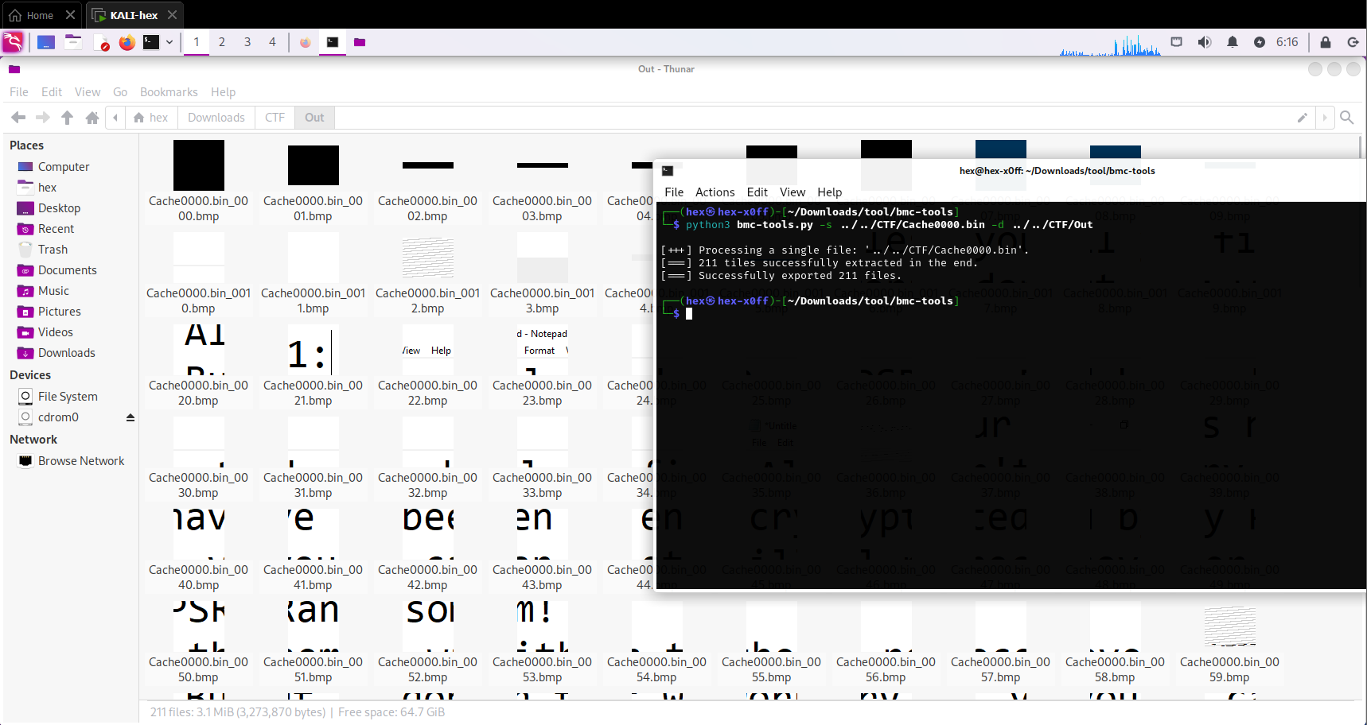Switch to workspace 3
This screenshot has width=1367, height=725.
[247, 42]
